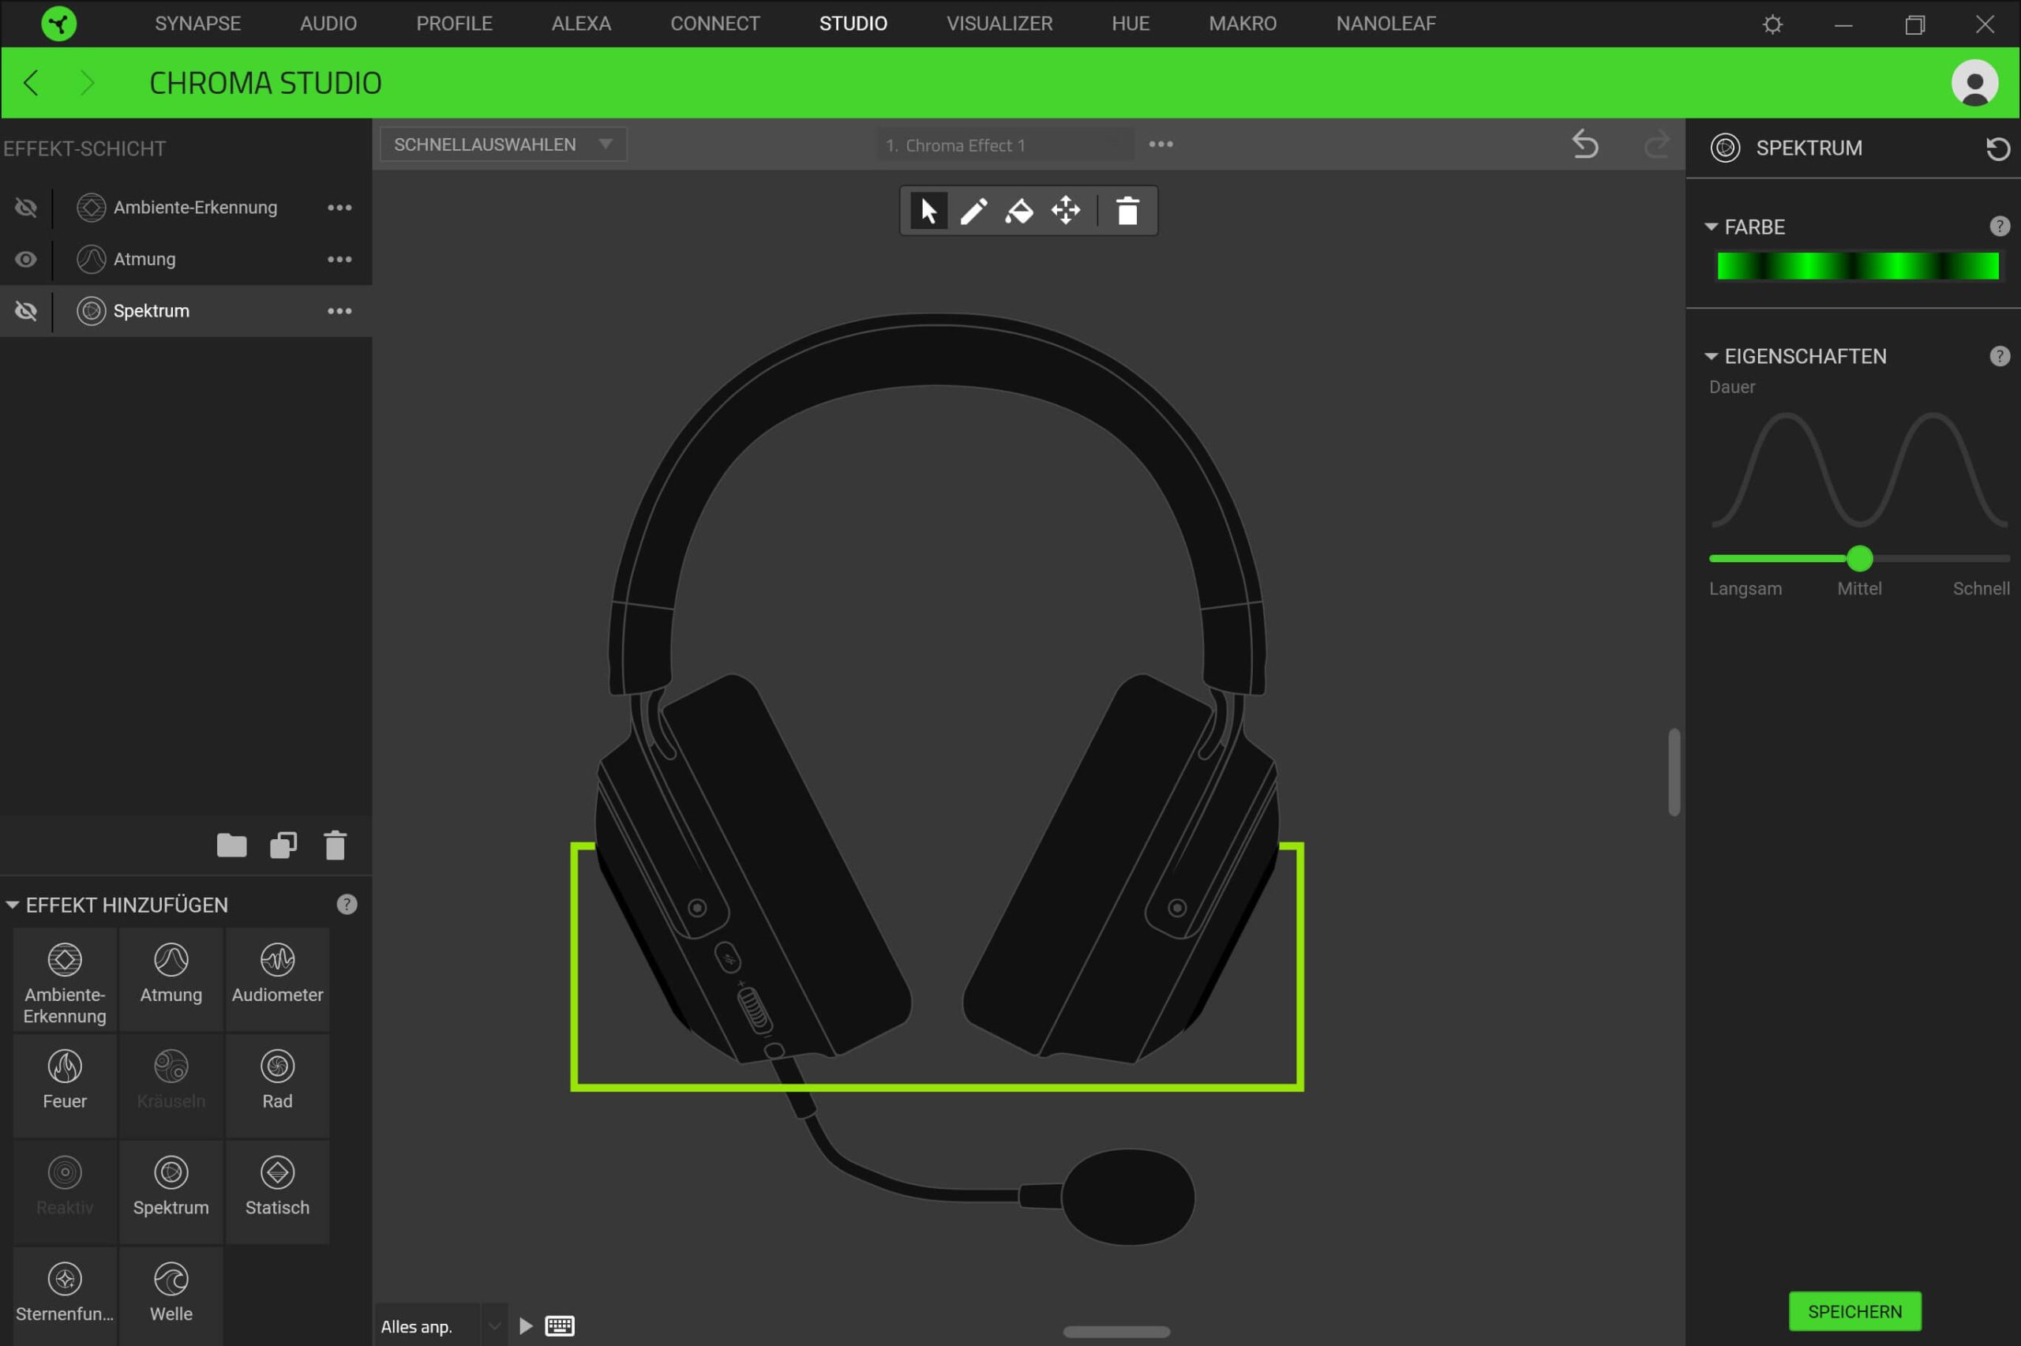Click the undo arrow
The image size is (2021, 1346).
pos(1585,144)
